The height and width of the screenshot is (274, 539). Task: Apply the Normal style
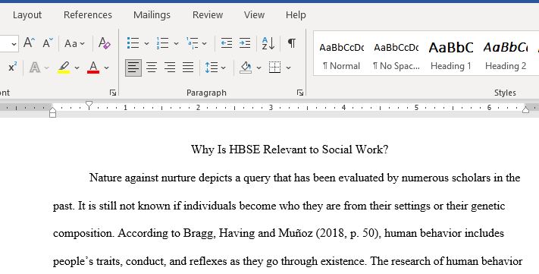tap(341, 55)
